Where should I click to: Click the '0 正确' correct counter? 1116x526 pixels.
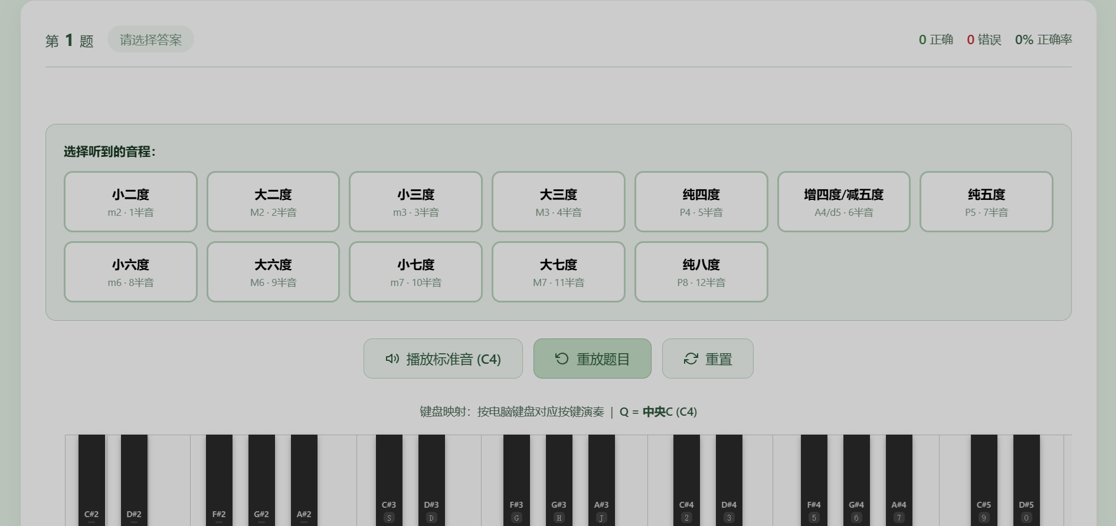936,40
